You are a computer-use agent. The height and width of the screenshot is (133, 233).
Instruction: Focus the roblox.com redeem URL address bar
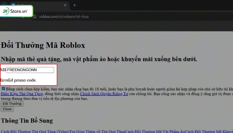(116, 17)
